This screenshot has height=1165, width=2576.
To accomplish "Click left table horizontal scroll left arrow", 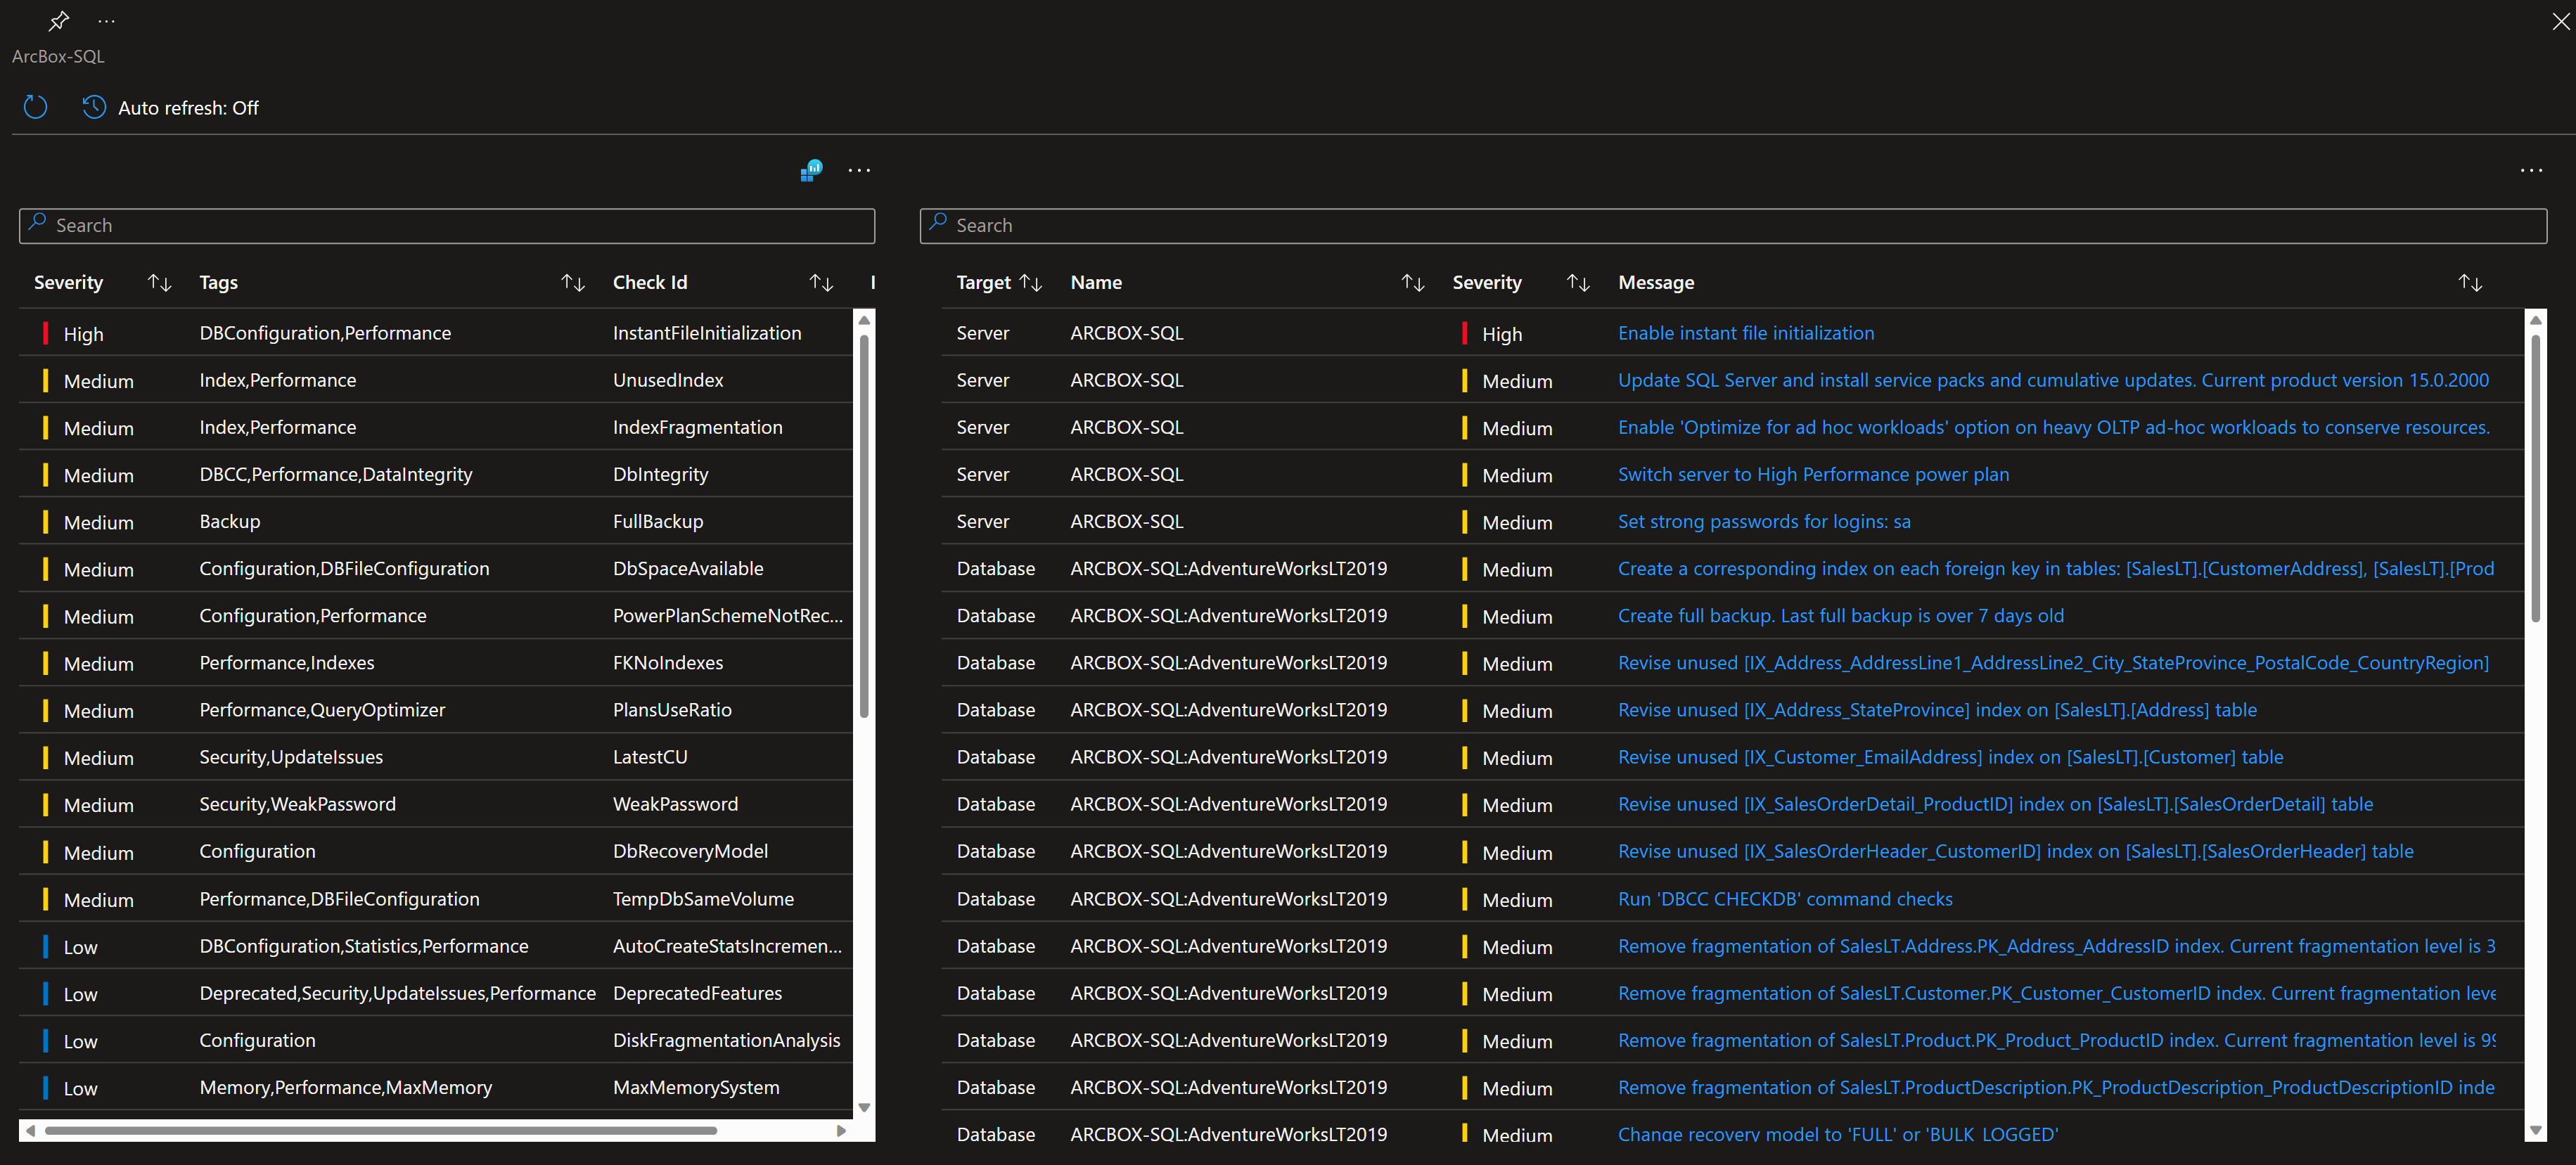I will (31, 1130).
